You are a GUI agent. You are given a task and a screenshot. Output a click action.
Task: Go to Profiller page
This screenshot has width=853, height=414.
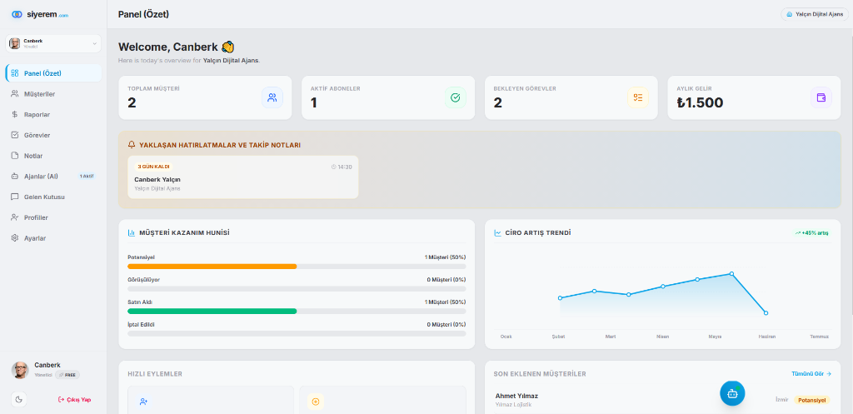point(53,217)
